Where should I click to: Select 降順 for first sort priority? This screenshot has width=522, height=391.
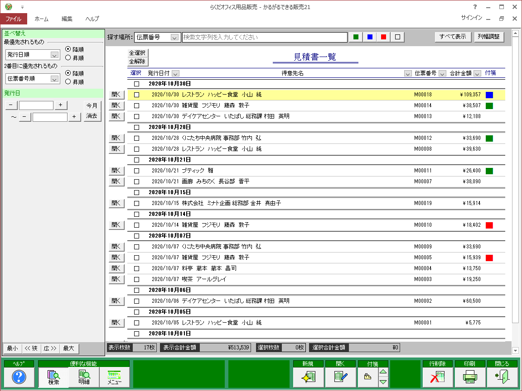pos(68,49)
